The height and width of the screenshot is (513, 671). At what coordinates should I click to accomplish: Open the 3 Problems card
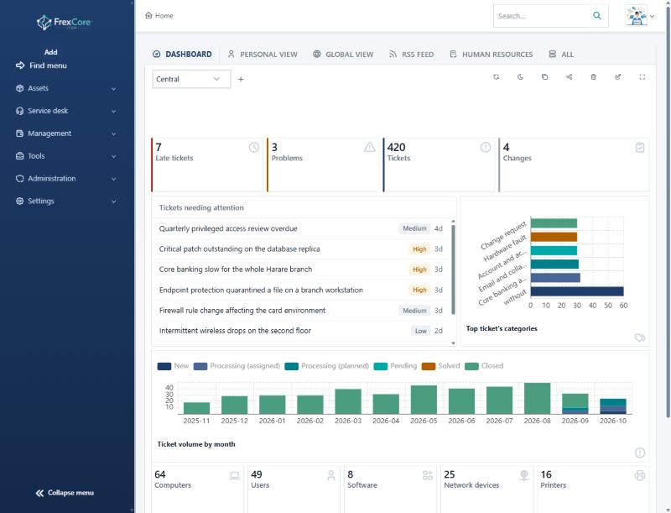[323, 165]
